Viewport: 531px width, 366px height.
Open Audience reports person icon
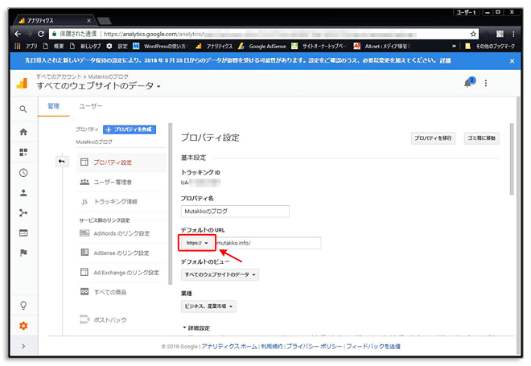[23, 193]
